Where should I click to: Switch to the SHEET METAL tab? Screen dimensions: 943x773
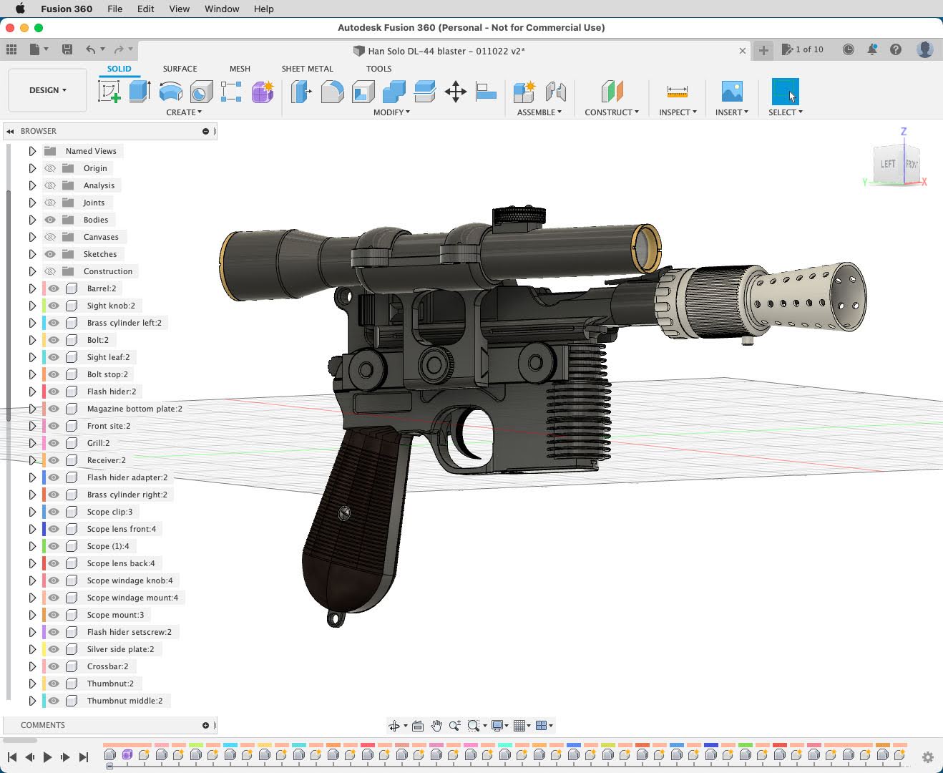tap(307, 69)
